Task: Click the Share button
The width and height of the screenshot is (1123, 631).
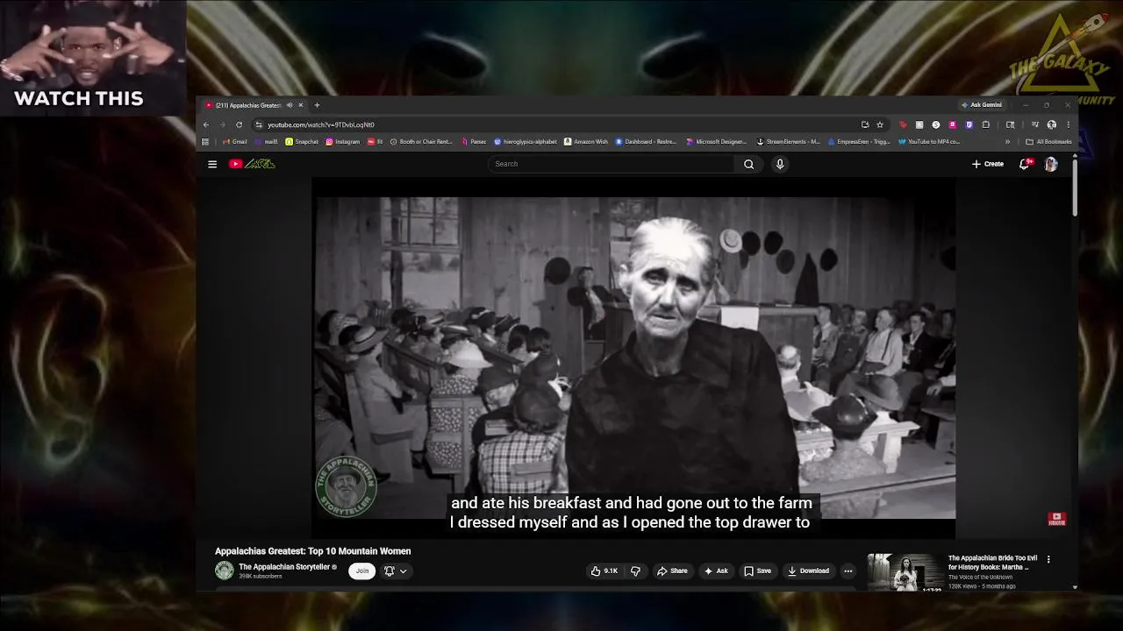Action: 672,571
